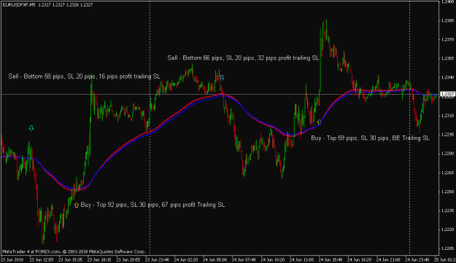The width and height of the screenshot is (456, 263).
Task: Click the 1.2385 price axis label
Action: point(448,20)
